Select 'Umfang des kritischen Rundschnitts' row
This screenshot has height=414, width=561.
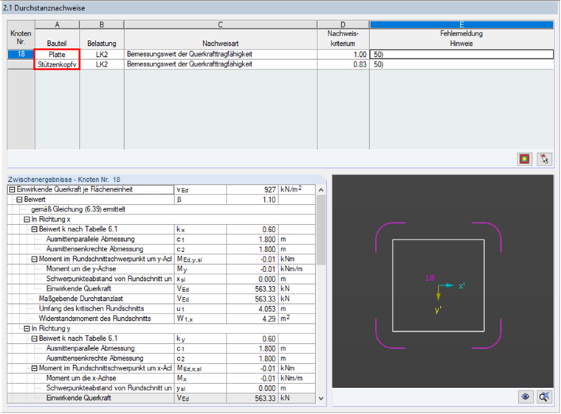[x=162, y=309]
